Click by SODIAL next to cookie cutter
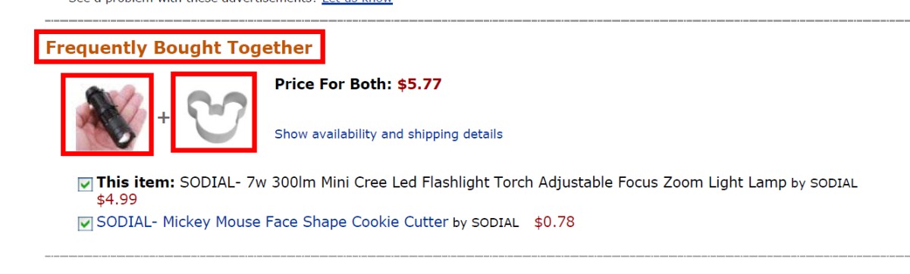Image resolution: width=910 pixels, height=274 pixels. point(485,223)
